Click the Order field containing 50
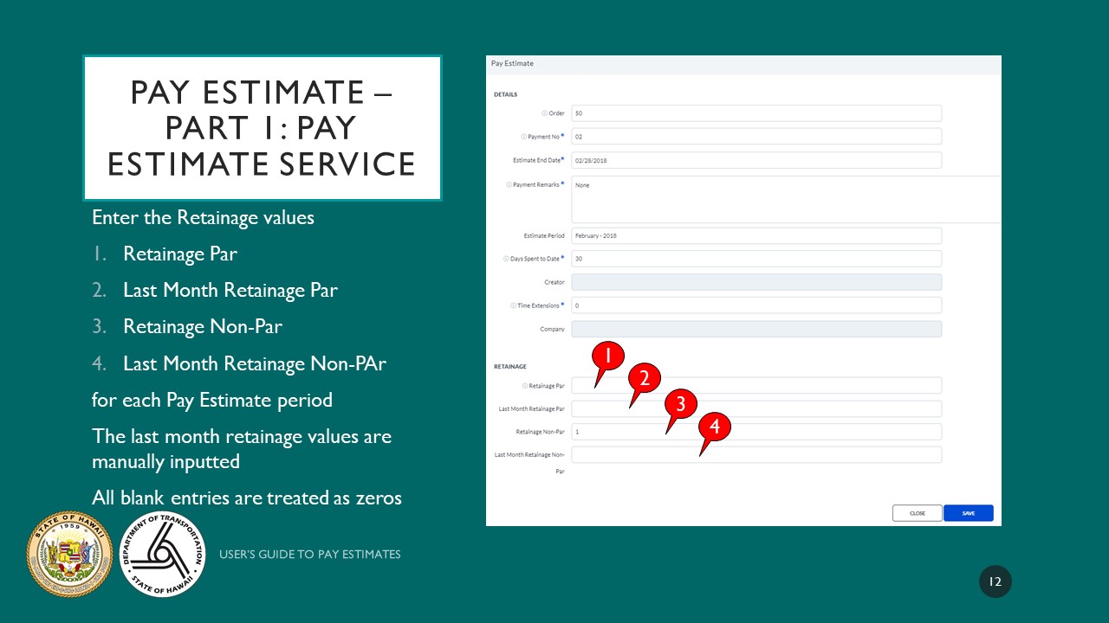The image size is (1109, 623). point(756,113)
